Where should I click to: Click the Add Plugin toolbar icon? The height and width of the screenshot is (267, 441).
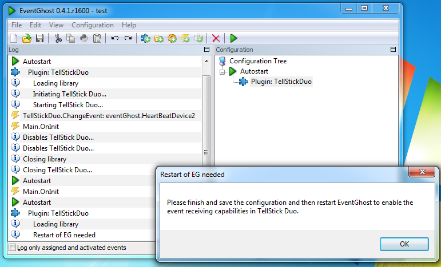click(x=145, y=38)
